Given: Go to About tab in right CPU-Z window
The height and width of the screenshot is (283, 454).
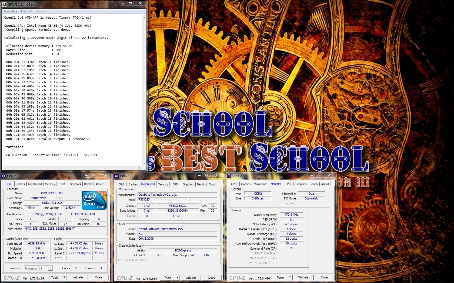Looking at the screenshot, I should (325, 184).
